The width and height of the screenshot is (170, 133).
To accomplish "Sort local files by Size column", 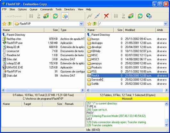I will 52,30.
